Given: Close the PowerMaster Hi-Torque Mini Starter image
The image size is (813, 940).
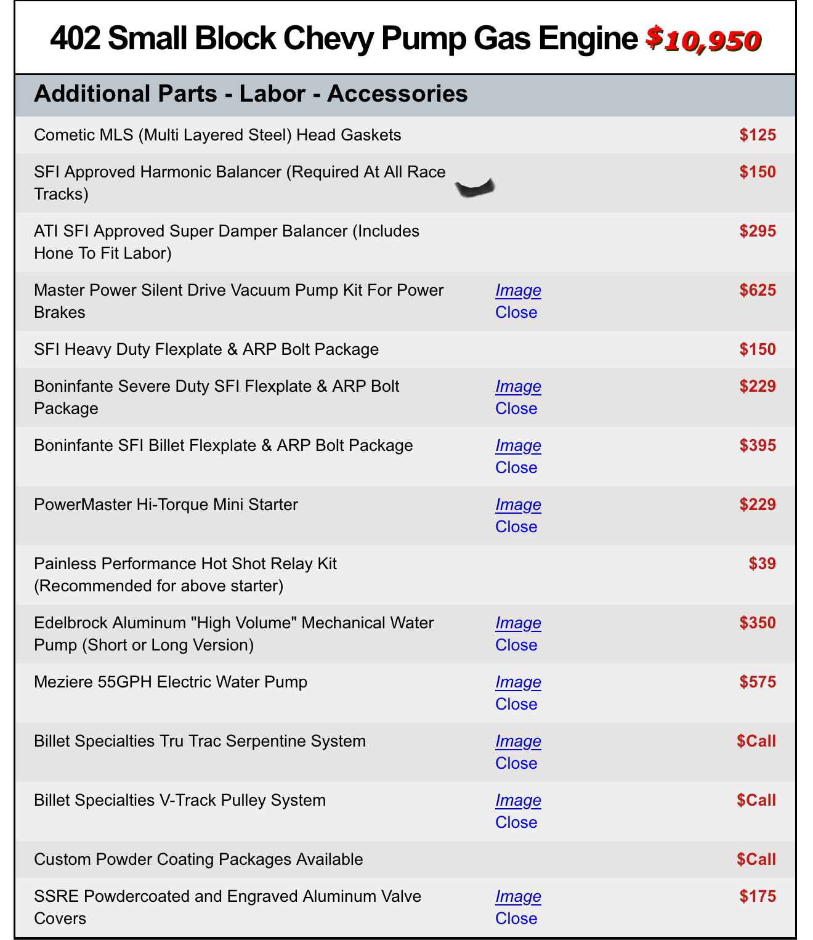Looking at the screenshot, I should [x=516, y=527].
